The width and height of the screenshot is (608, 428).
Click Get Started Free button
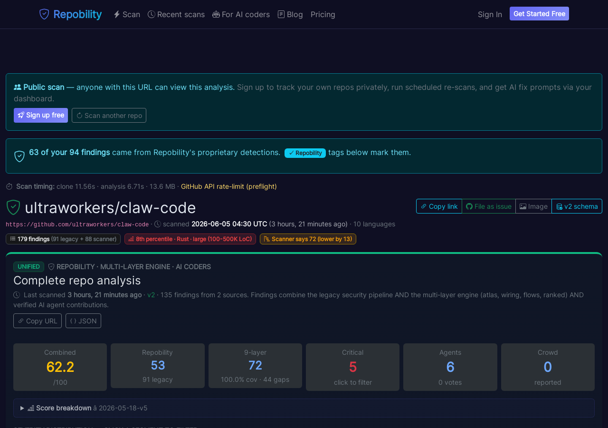point(539,14)
